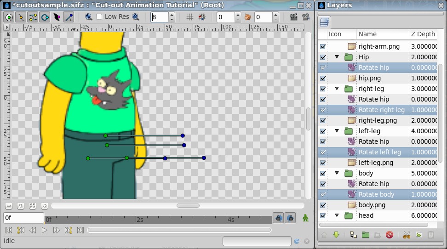Click the refresh icon in status bar

(297, 241)
